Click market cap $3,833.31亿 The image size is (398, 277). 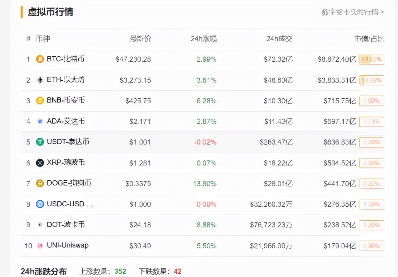point(337,80)
